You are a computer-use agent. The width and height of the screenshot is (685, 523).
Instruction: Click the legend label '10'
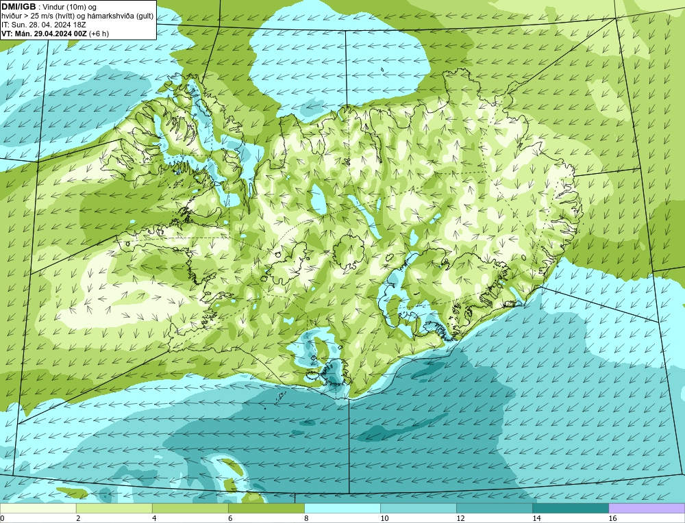(x=384, y=518)
